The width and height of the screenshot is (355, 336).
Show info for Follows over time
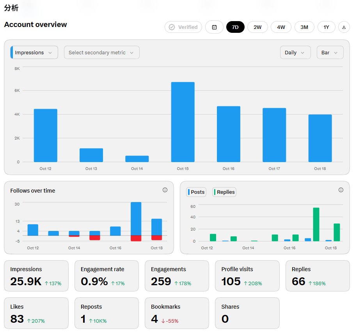click(x=165, y=190)
